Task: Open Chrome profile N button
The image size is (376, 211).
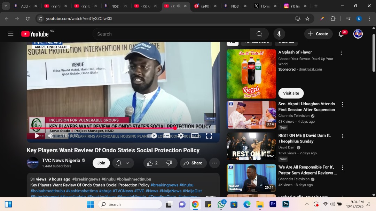Action: (359, 18)
